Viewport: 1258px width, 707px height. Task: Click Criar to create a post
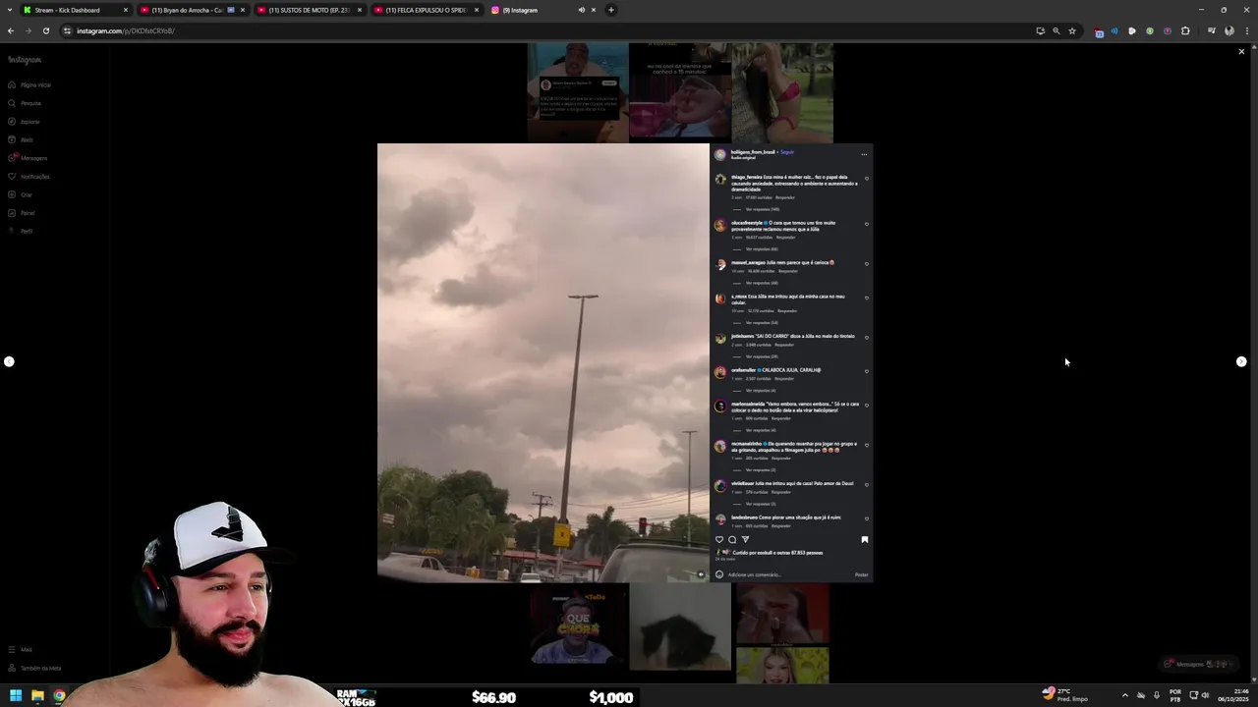pyautogui.click(x=21, y=194)
